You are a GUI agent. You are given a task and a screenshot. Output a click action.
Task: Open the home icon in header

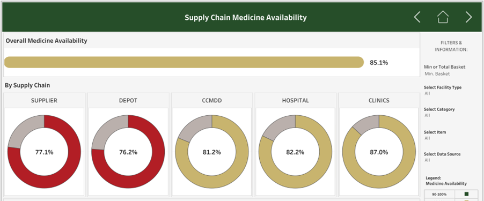coord(443,17)
